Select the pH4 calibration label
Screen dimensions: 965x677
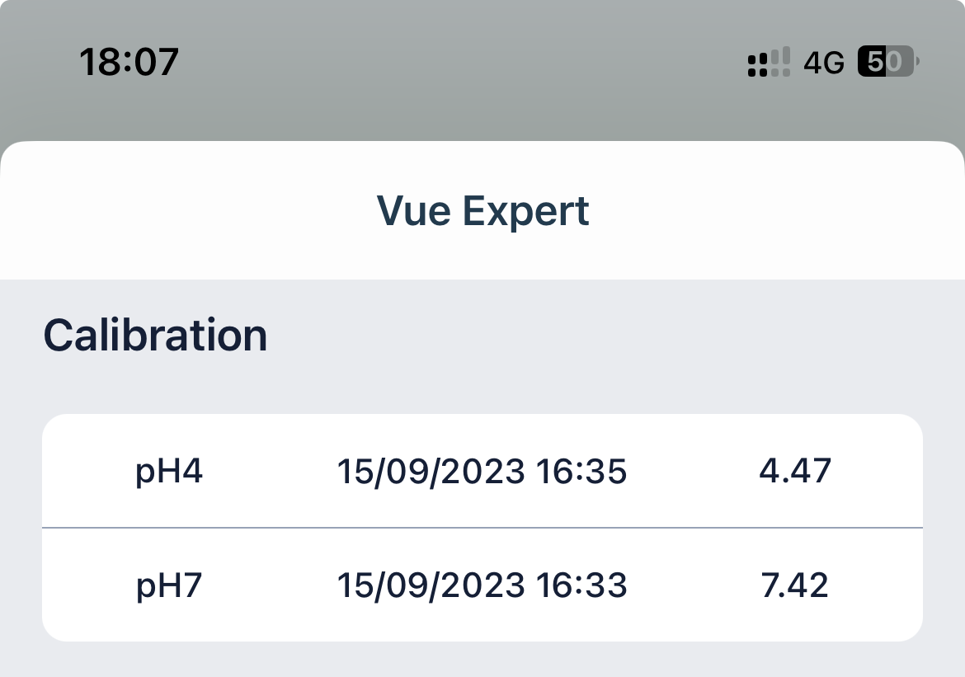point(169,472)
